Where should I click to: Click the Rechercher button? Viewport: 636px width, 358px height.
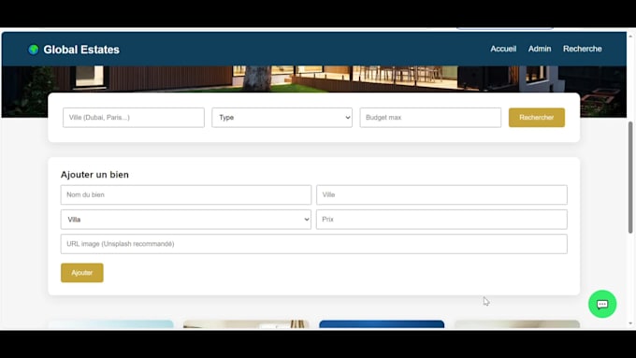point(537,118)
